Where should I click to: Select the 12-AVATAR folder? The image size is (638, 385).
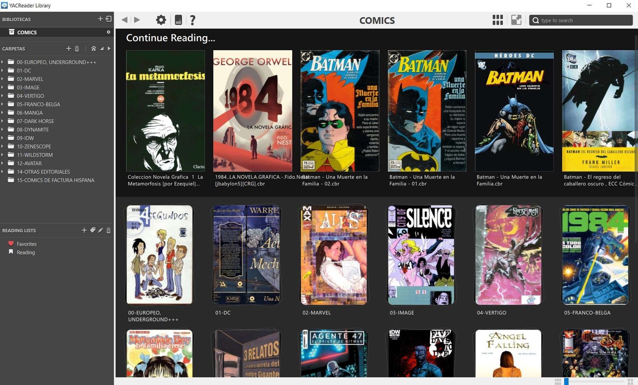pyautogui.click(x=29, y=163)
